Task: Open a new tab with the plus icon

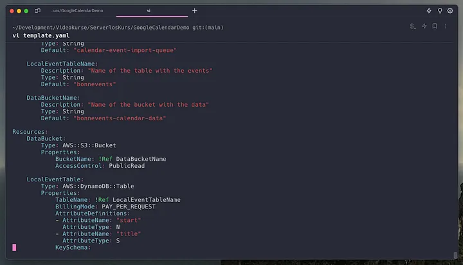Action: point(195,11)
